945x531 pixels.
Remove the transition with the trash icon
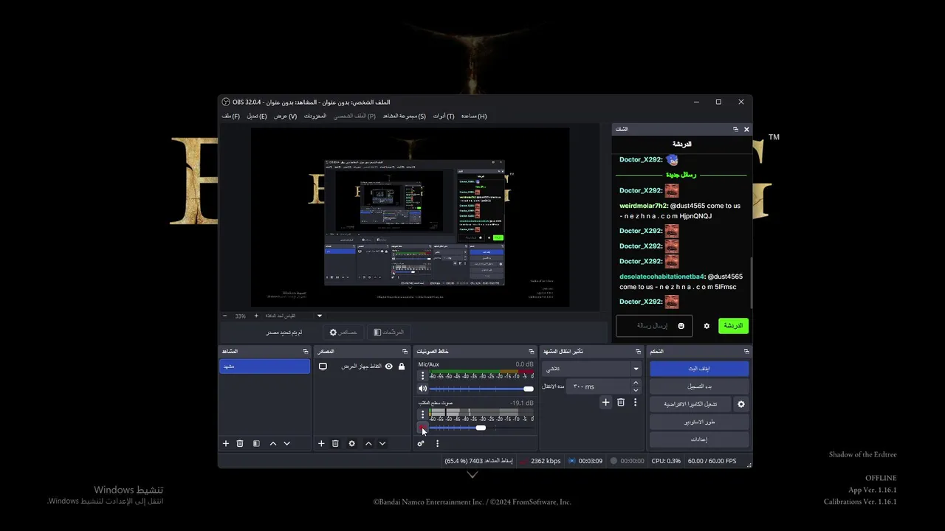[x=621, y=402]
